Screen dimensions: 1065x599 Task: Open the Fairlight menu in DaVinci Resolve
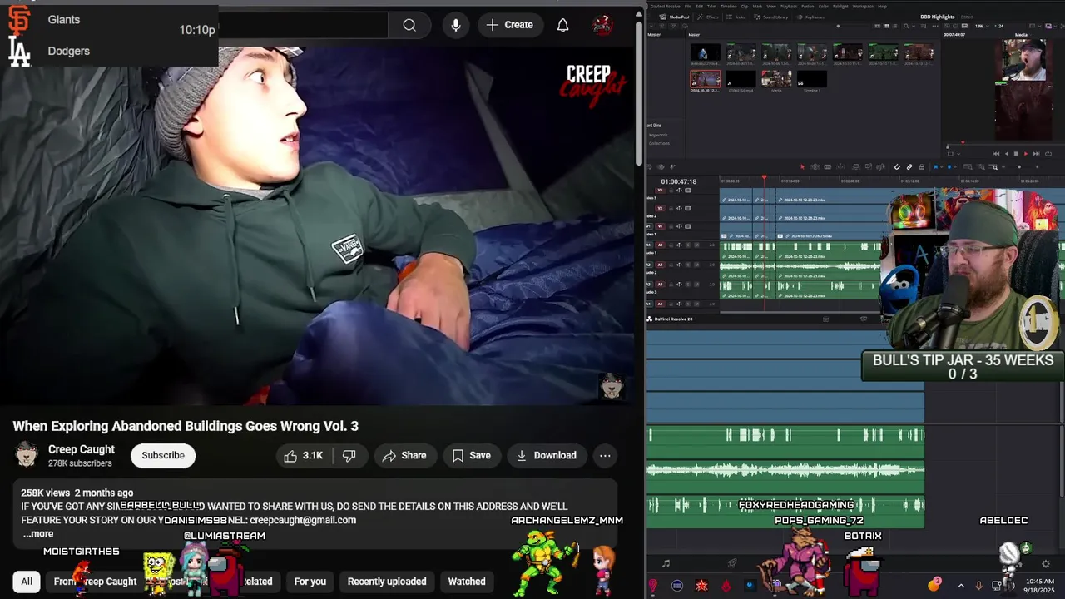tap(840, 6)
